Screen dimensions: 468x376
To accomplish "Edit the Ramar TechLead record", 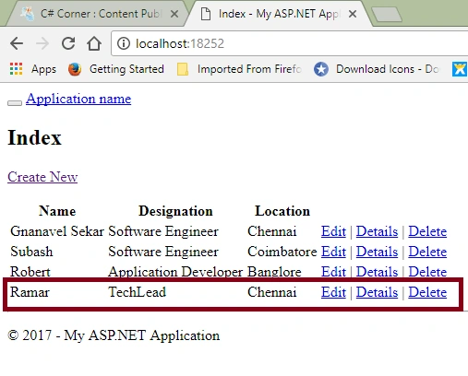I will (x=333, y=292).
